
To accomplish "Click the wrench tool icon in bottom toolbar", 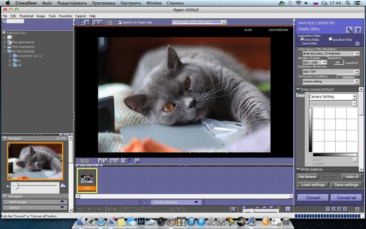I will (233, 209).
